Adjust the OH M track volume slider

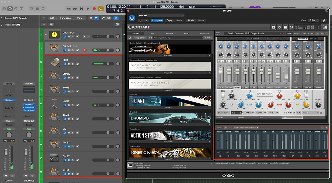[x=103, y=173]
